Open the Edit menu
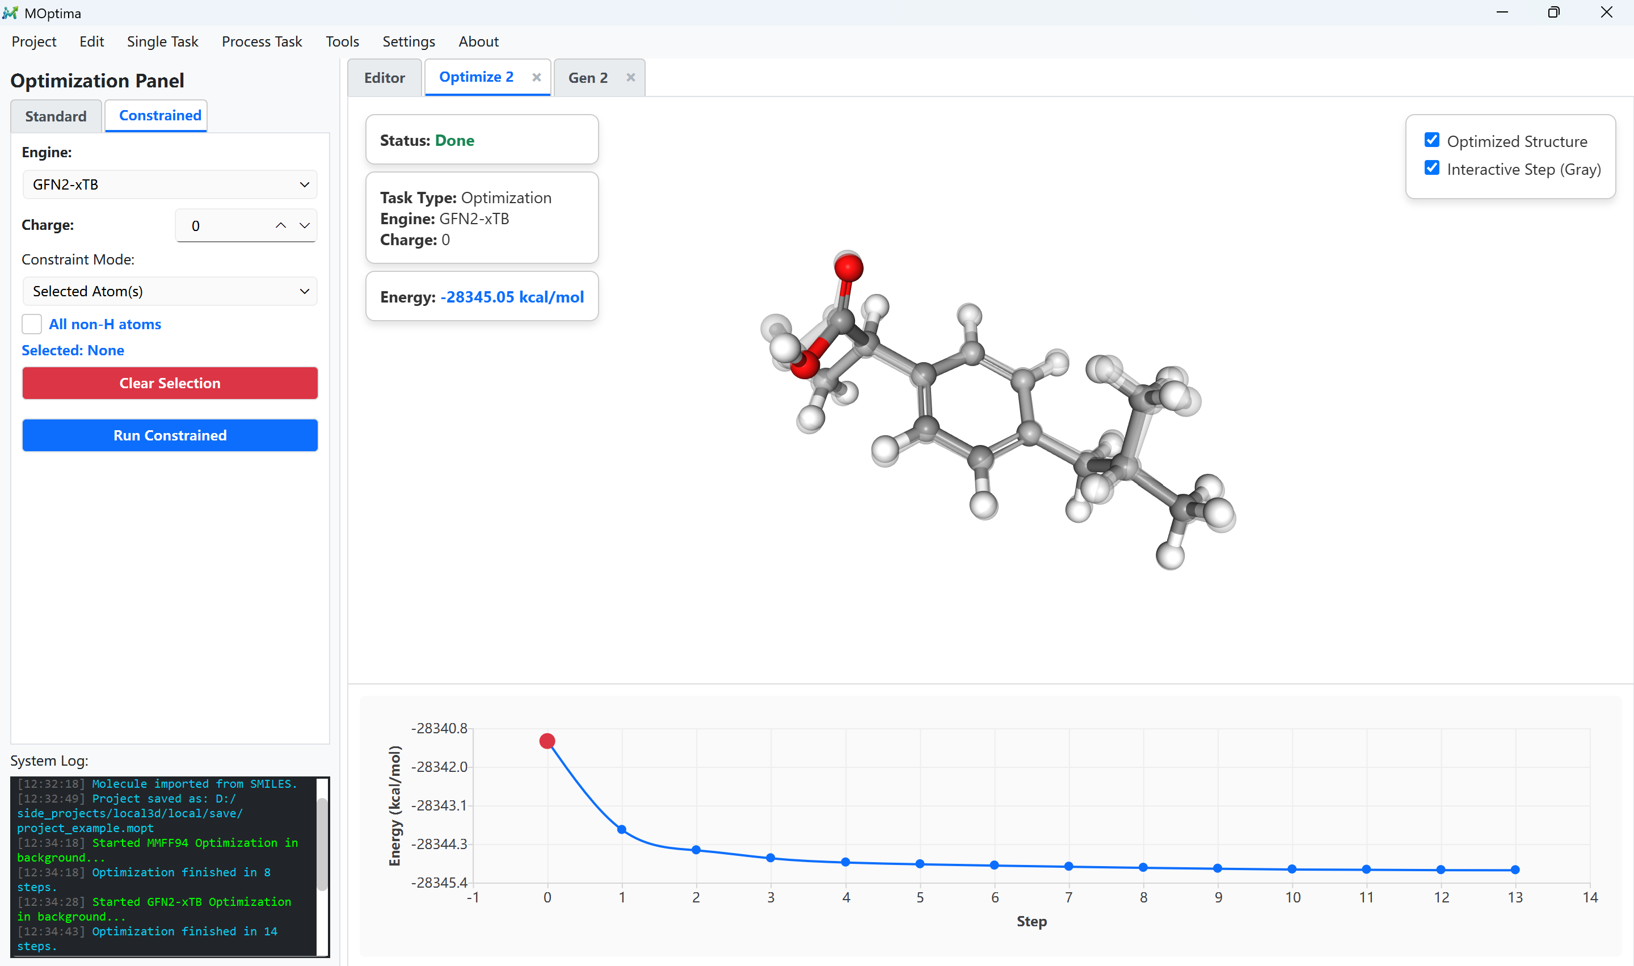This screenshot has height=966, width=1634. (x=92, y=41)
